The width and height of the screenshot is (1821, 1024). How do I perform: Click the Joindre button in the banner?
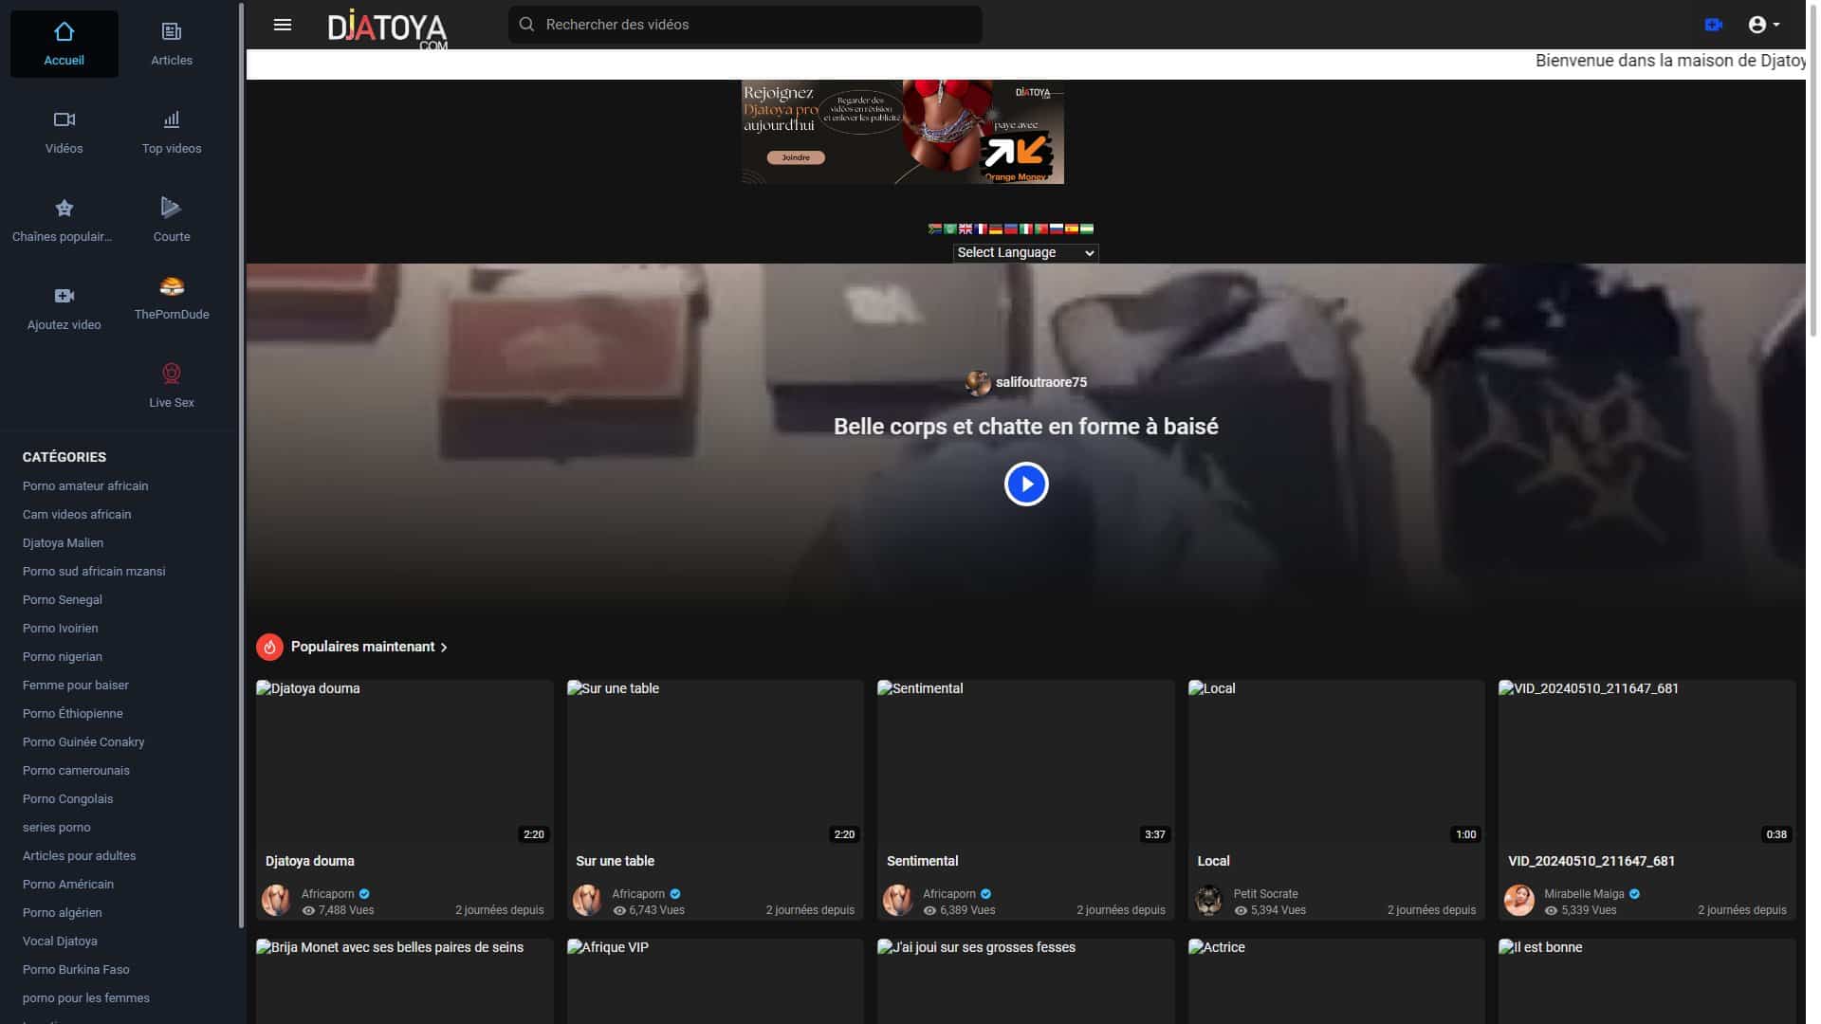point(797,156)
